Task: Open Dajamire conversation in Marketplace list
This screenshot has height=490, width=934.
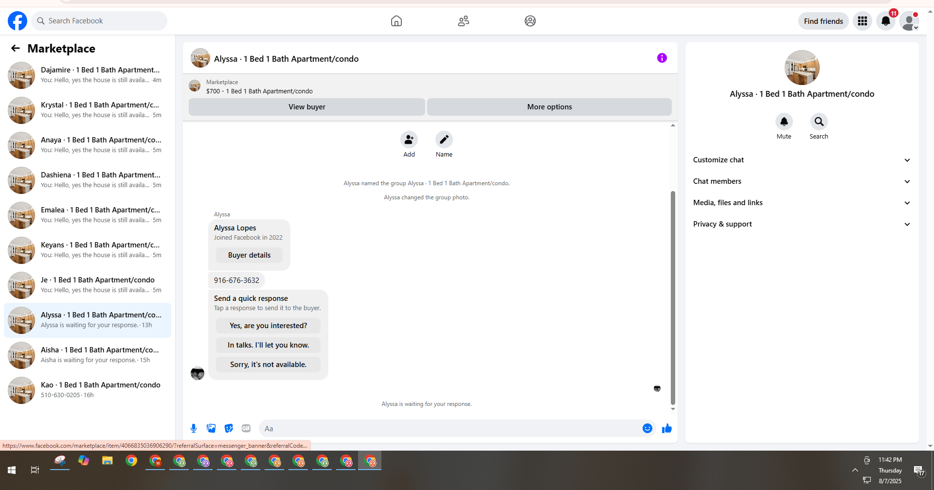Action: point(88,75)
